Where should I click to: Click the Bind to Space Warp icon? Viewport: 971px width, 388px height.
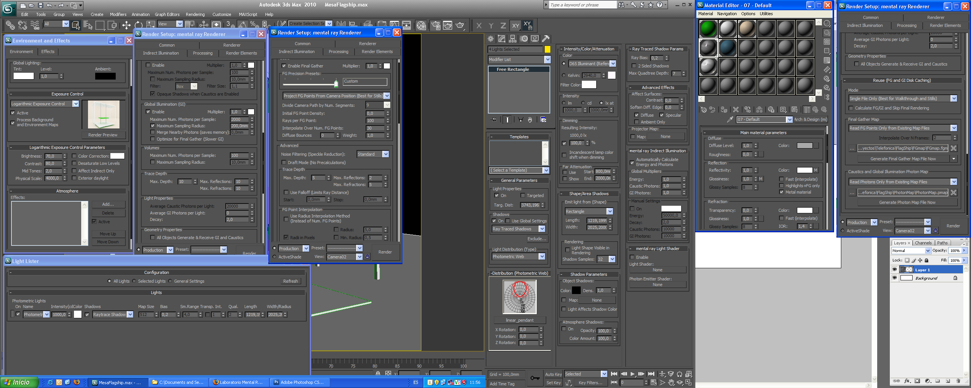(35, 25)
